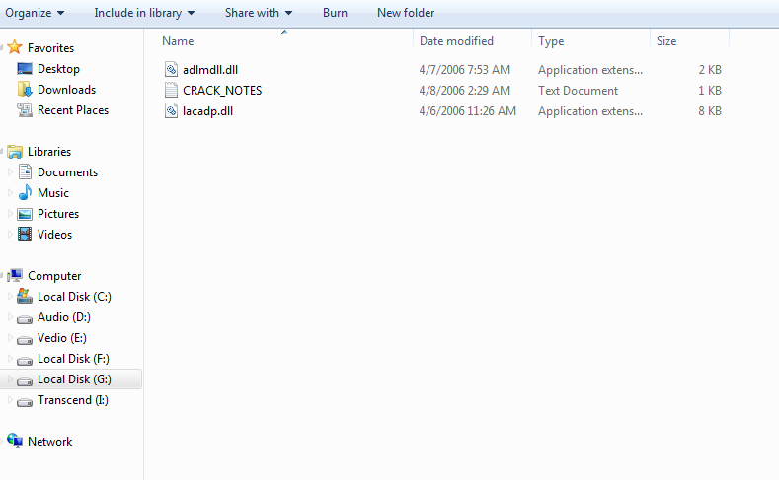
Task: Open the Organize dropdown menu
Action: point(35,13)
